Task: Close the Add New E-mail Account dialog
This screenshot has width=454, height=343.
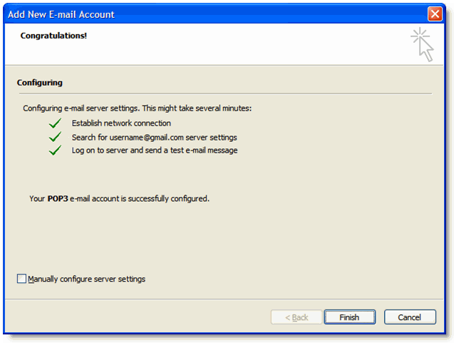Action: (435, 14)
